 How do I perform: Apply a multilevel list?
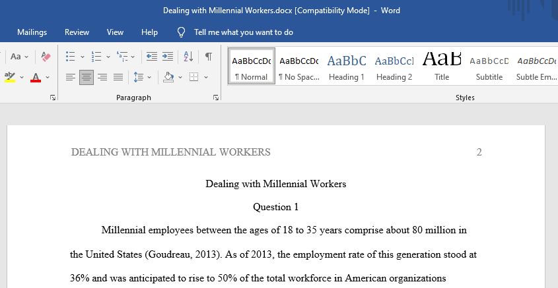[x=122, y=57]
